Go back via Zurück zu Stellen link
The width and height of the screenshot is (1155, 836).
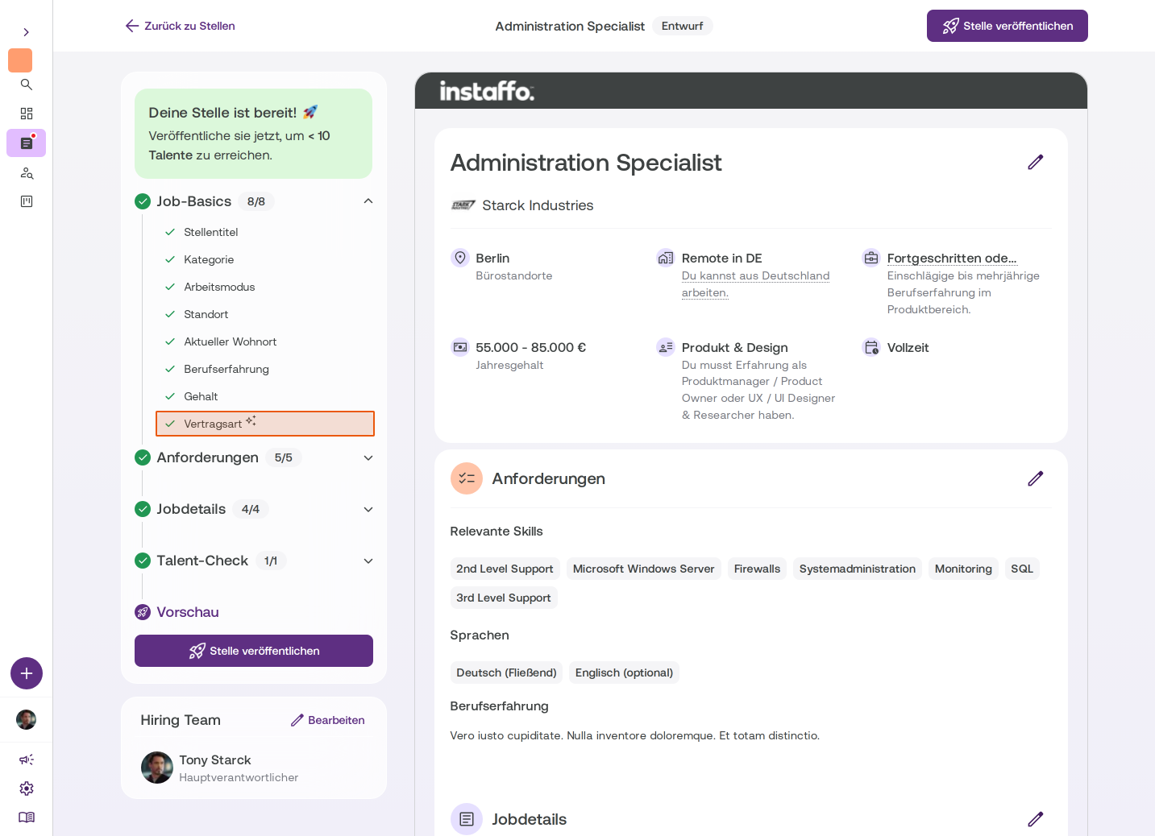[181, 26]
